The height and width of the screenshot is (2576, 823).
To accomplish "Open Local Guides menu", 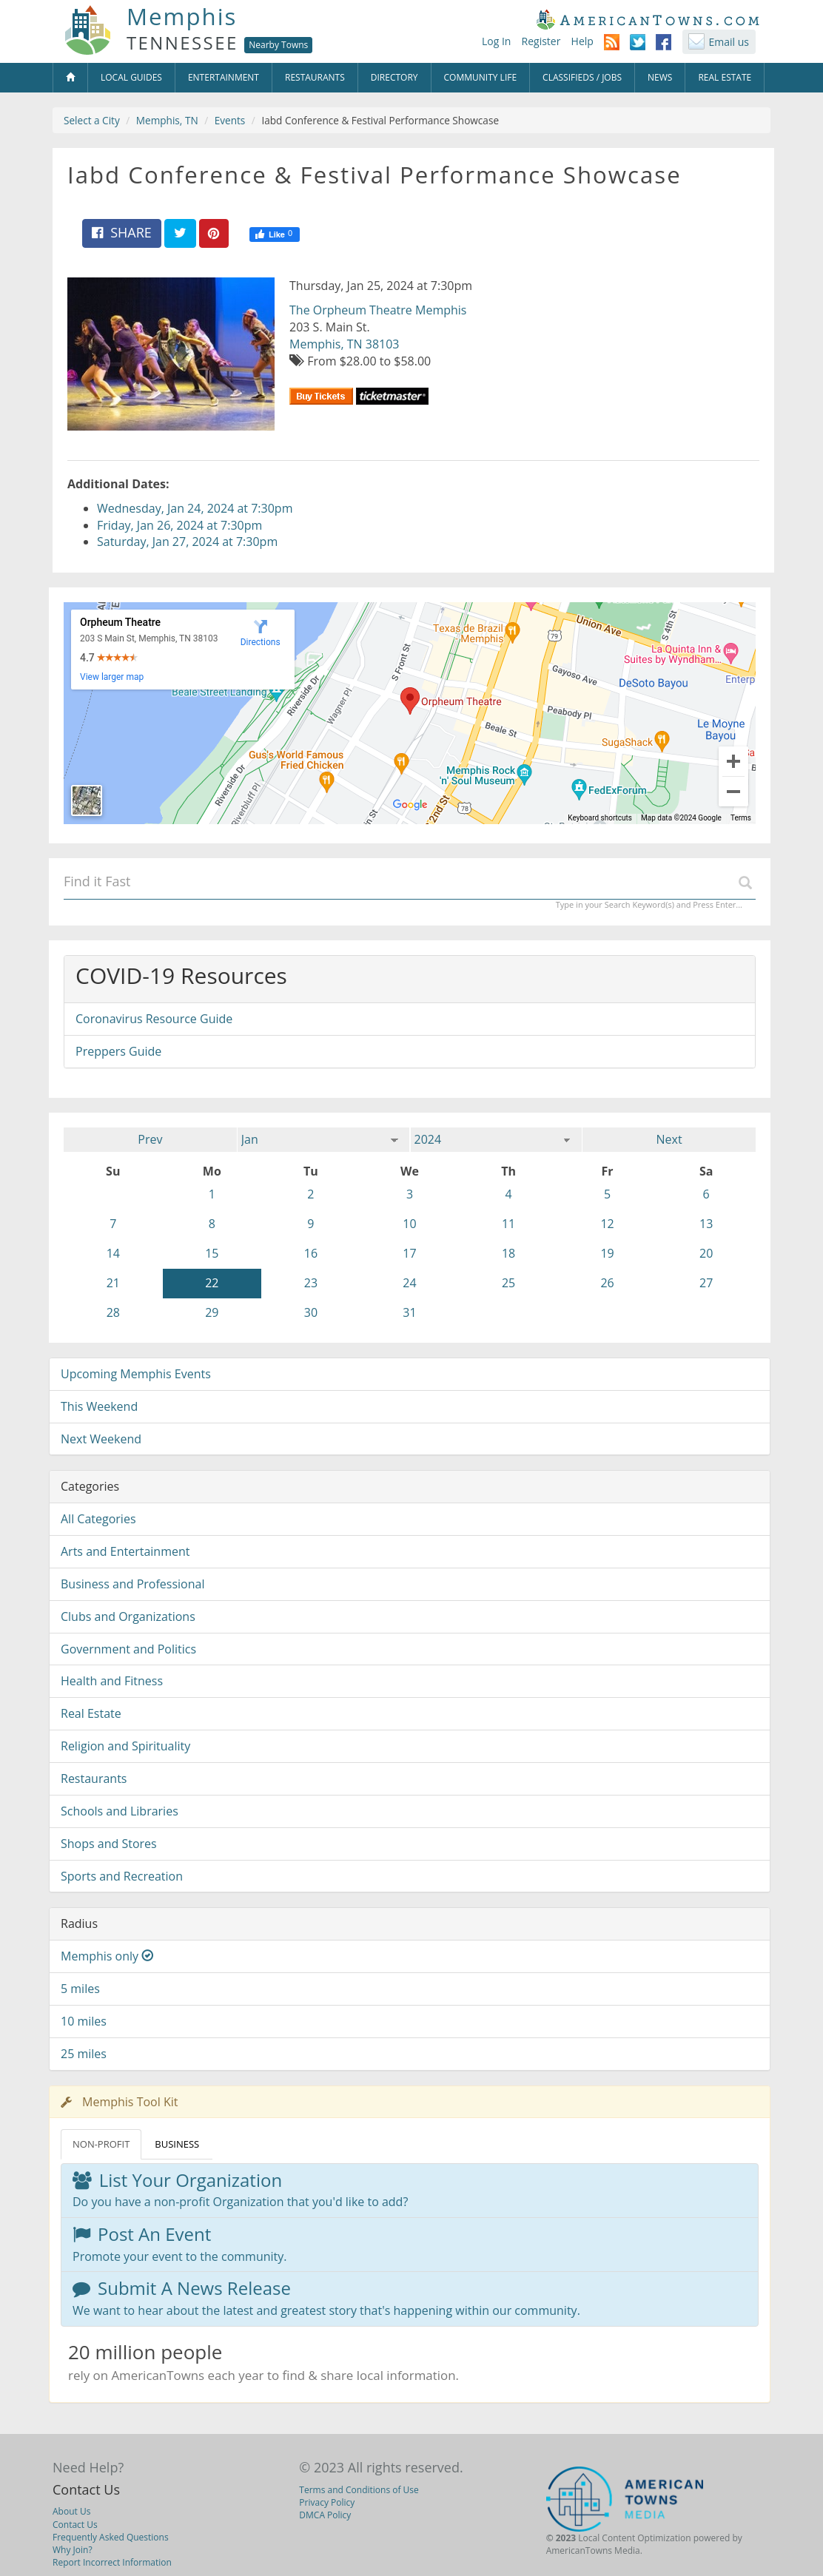I will (131, 78).
